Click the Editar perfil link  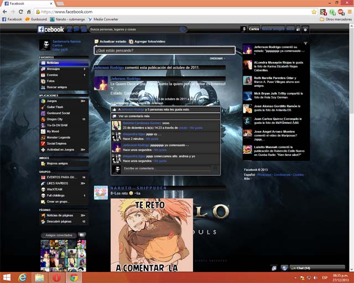point(60,49)
